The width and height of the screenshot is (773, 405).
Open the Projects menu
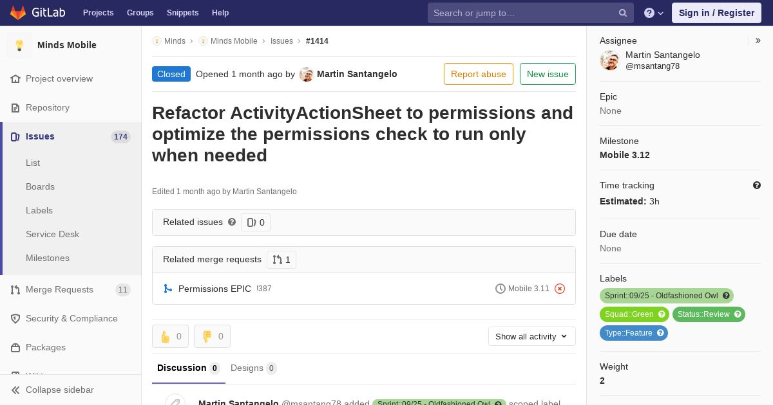click(x=99, y=13)
